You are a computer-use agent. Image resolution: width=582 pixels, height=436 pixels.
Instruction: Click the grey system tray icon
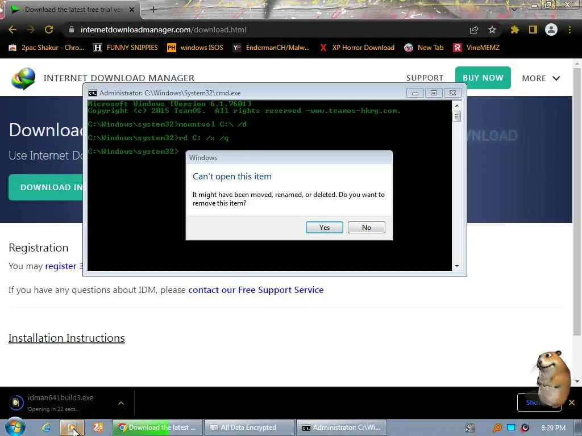point(470,428)
